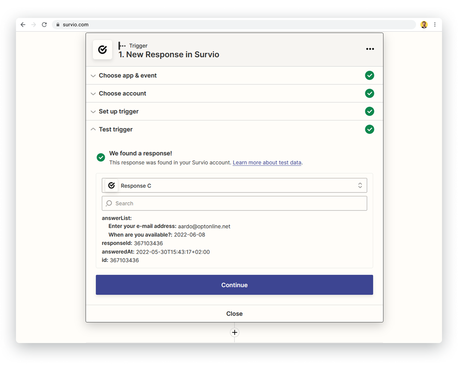The image size is (458, 367).
Task: Add a step with the plus button
Action: pyautogui.click(x=234, y=332)
